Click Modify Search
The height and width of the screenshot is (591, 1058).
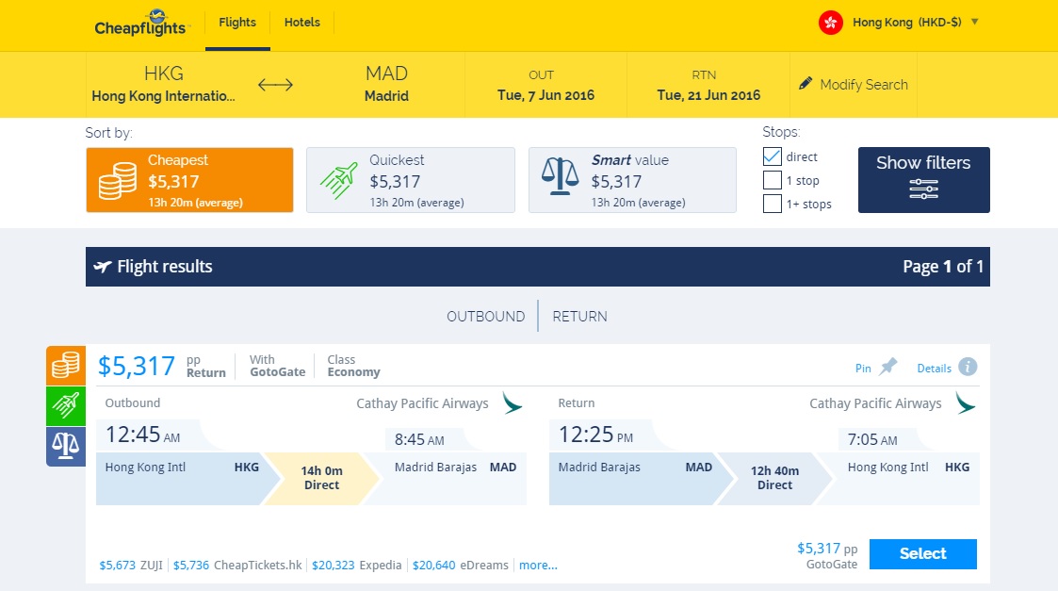point(854,85)
